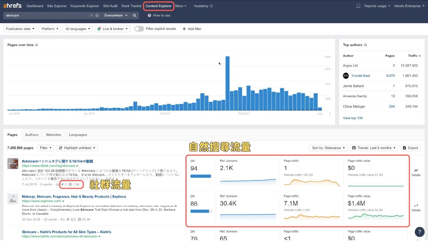Open Site Audit
Screen dimensions: 428x242
click(x=110, y=6)
